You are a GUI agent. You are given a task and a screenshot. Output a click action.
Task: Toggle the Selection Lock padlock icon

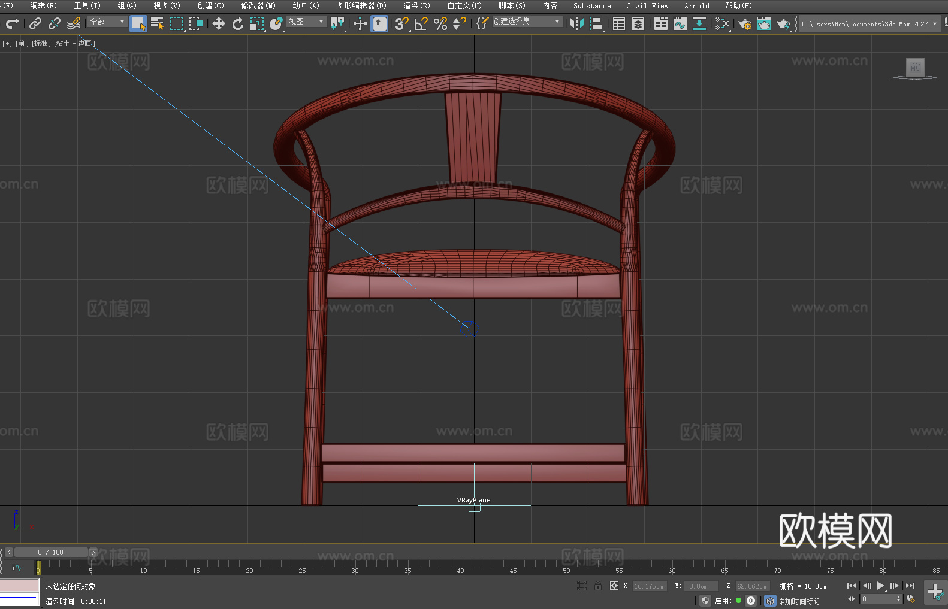click(x=598, y=586)
